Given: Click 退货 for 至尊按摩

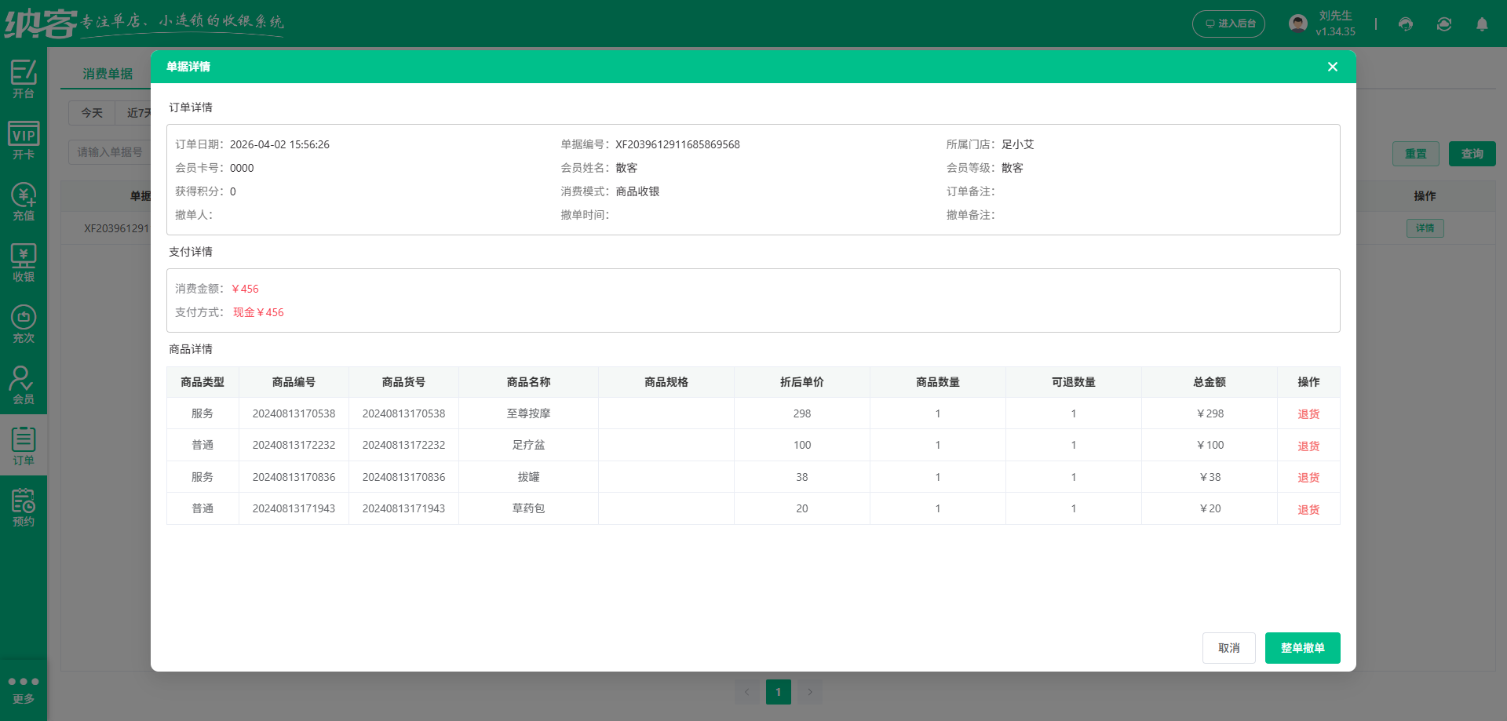Looking at the screenshot, I should coord(1308,413).
